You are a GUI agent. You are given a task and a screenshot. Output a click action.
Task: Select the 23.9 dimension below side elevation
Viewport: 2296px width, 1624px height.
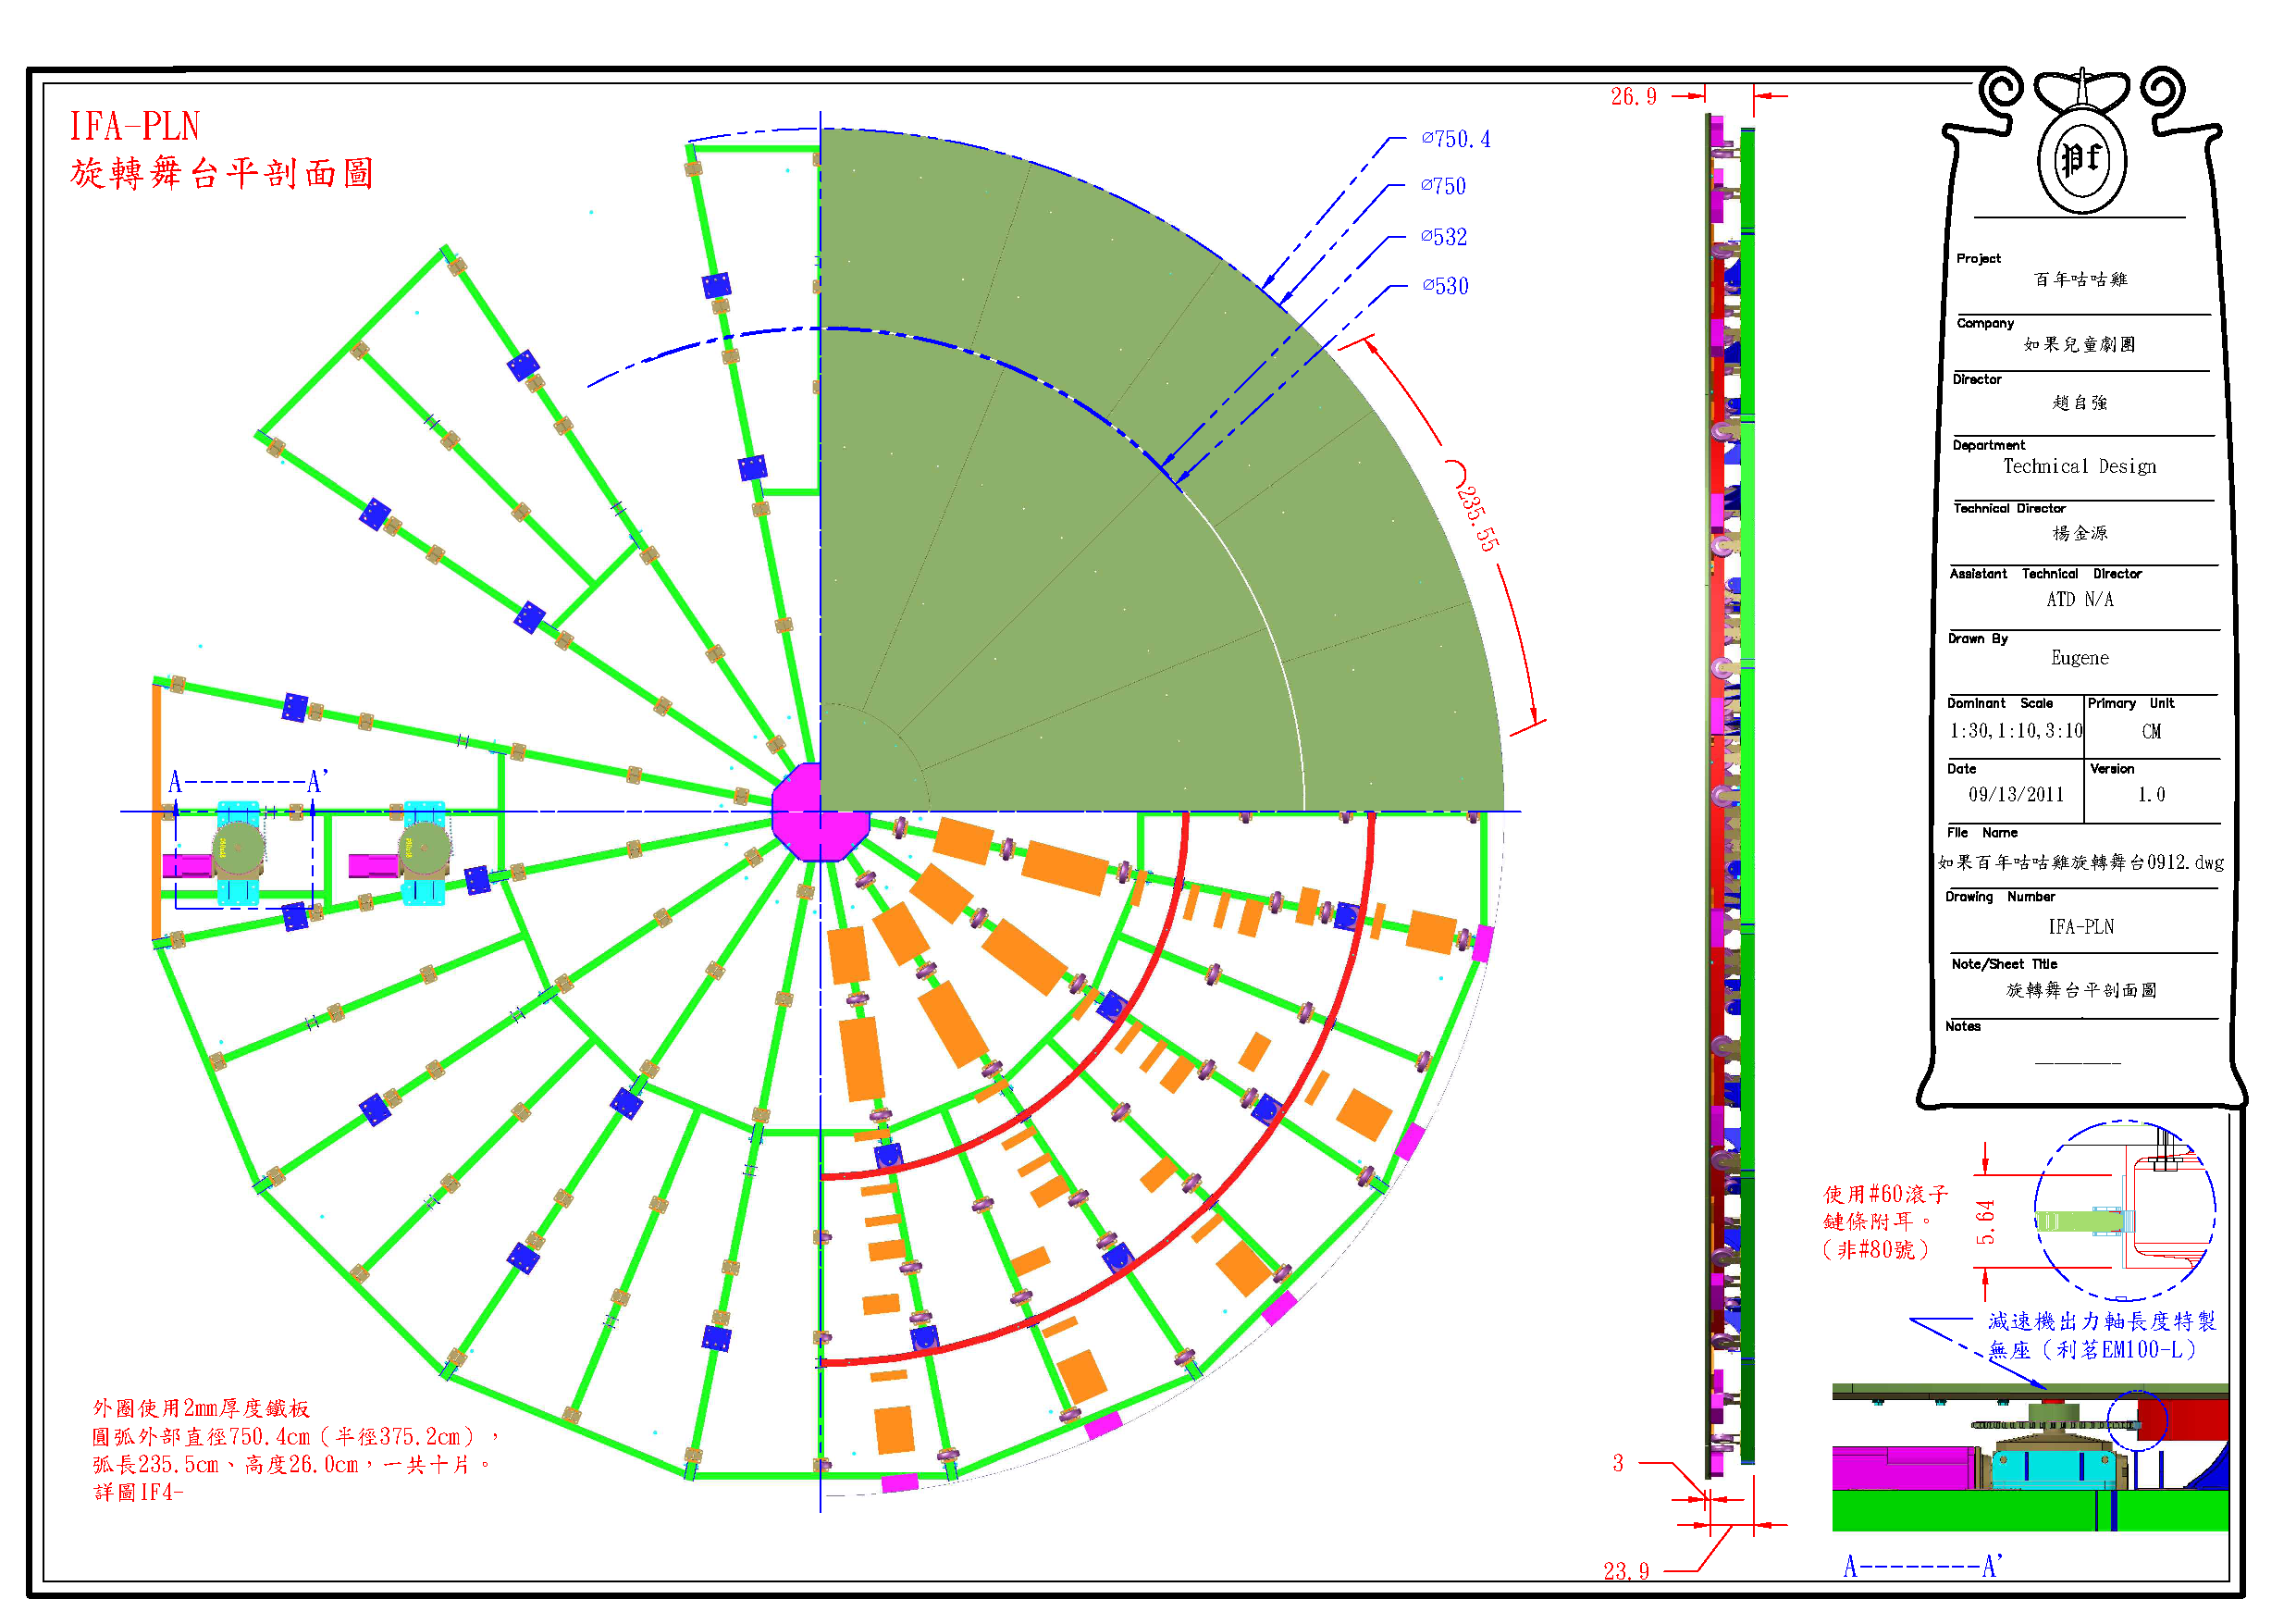pos(1626,1572)
